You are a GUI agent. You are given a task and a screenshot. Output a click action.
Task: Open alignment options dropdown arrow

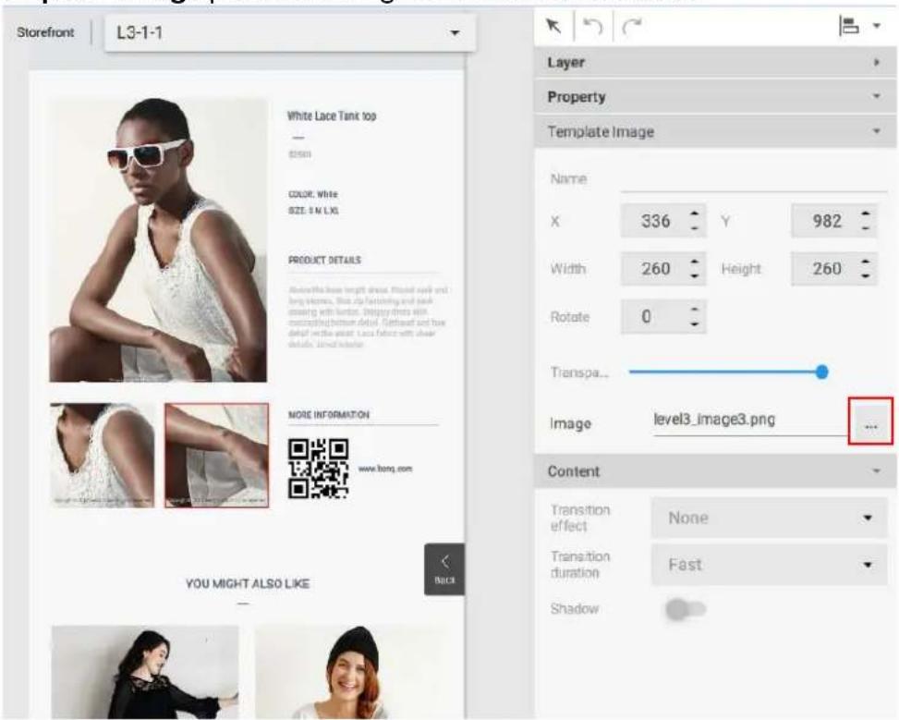[x=877, y=26]
